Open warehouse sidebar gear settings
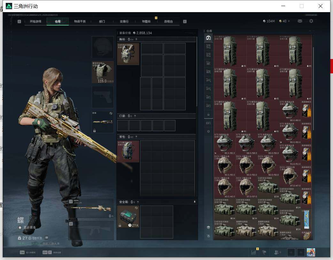The image size is (333, 260). (x=208, y=131)
